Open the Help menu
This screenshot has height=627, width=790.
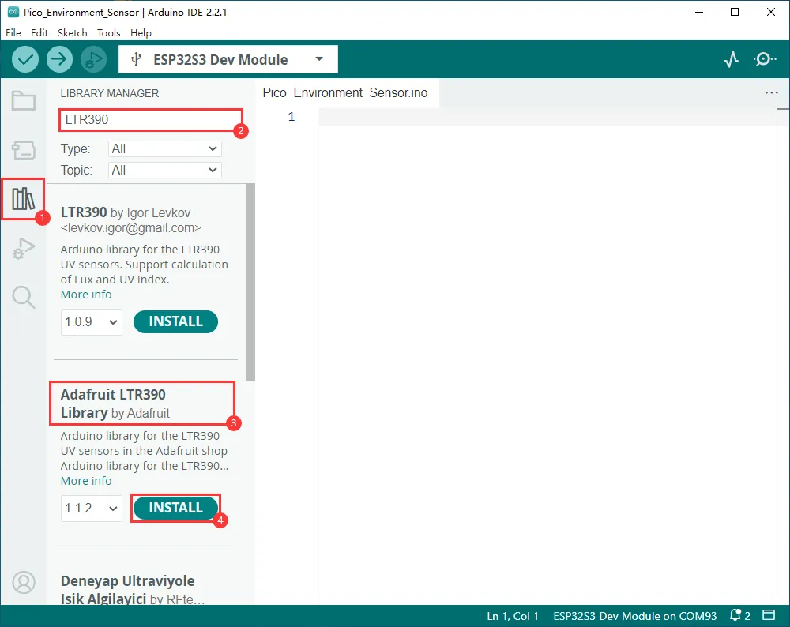(x=141, y=32)
